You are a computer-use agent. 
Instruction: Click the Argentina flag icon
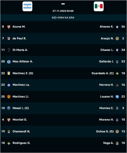point(27,6)
